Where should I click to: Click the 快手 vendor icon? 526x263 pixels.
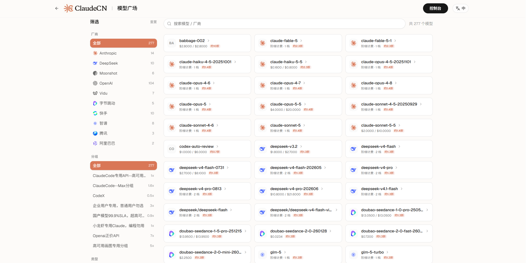(95, 113)
